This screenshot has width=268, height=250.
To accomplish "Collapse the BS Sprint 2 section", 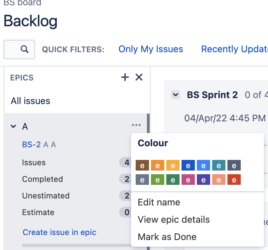I will click(x=175, y=95).
